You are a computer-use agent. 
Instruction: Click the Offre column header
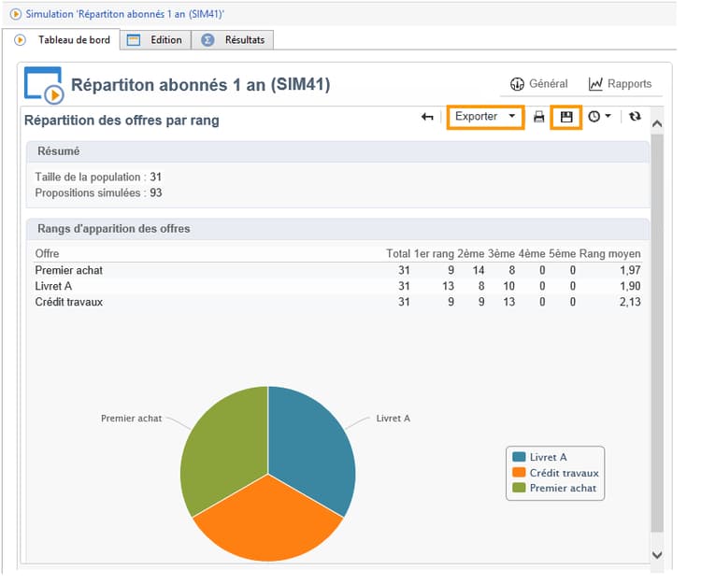(47, 254)
